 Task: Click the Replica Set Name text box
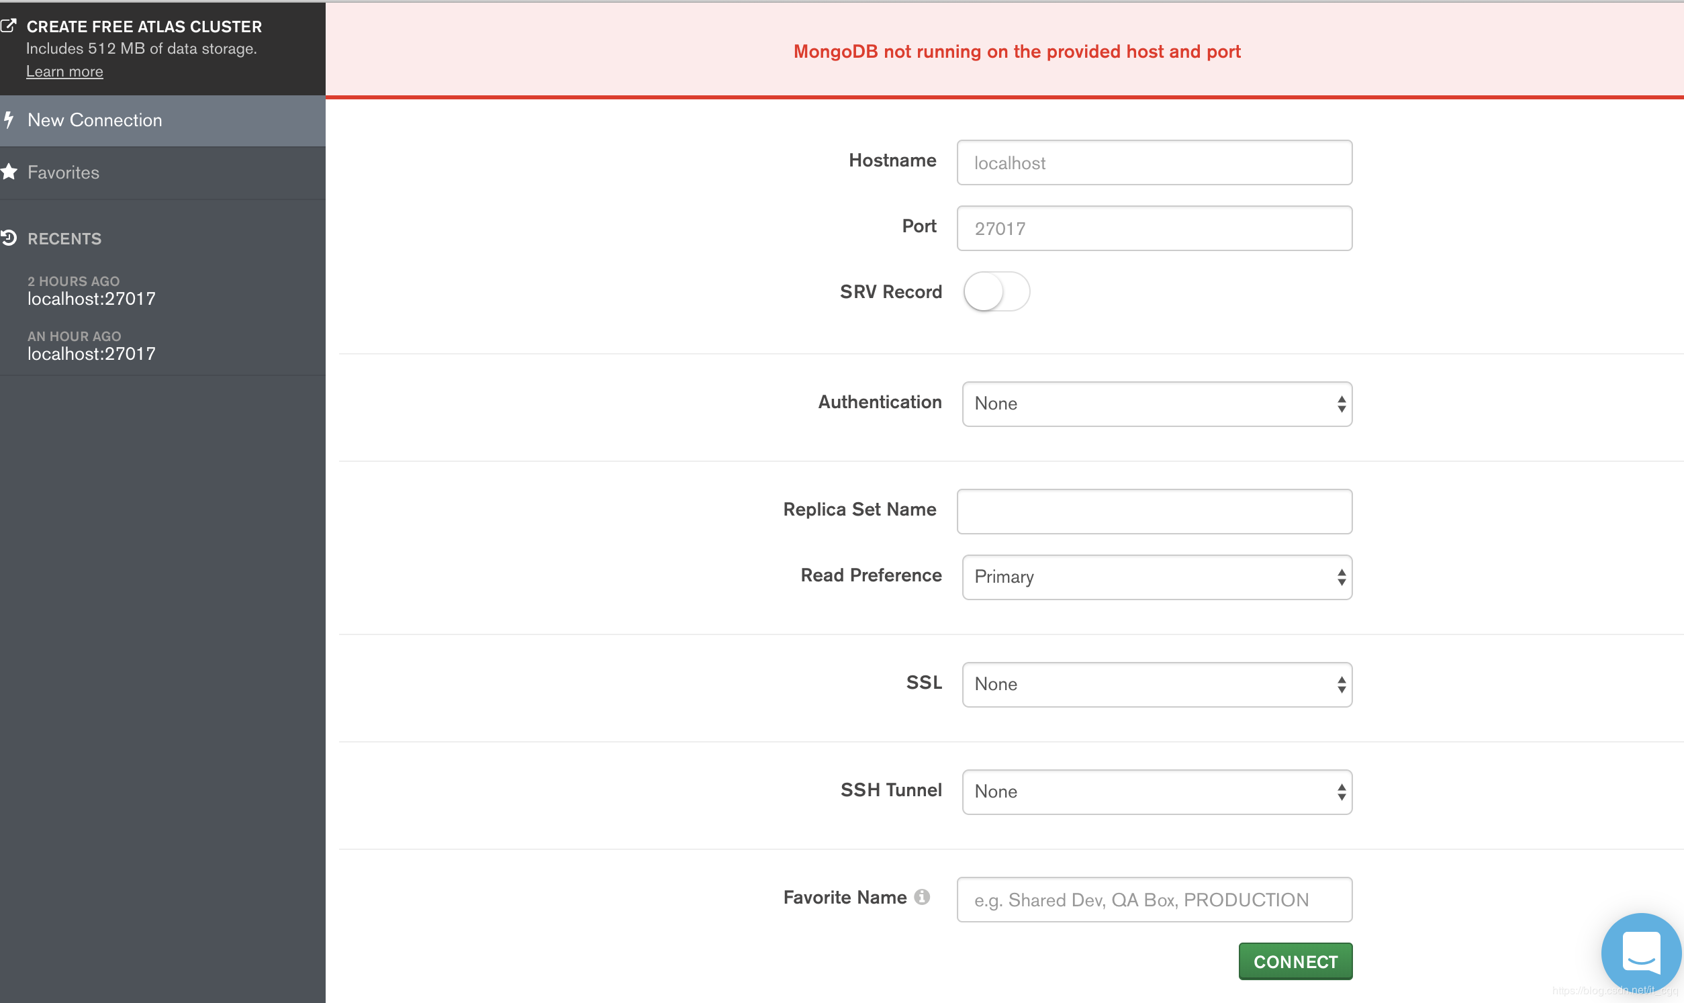(1154, 512)
